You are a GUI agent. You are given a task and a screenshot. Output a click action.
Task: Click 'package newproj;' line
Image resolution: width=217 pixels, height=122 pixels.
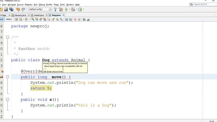click(30, 26)
